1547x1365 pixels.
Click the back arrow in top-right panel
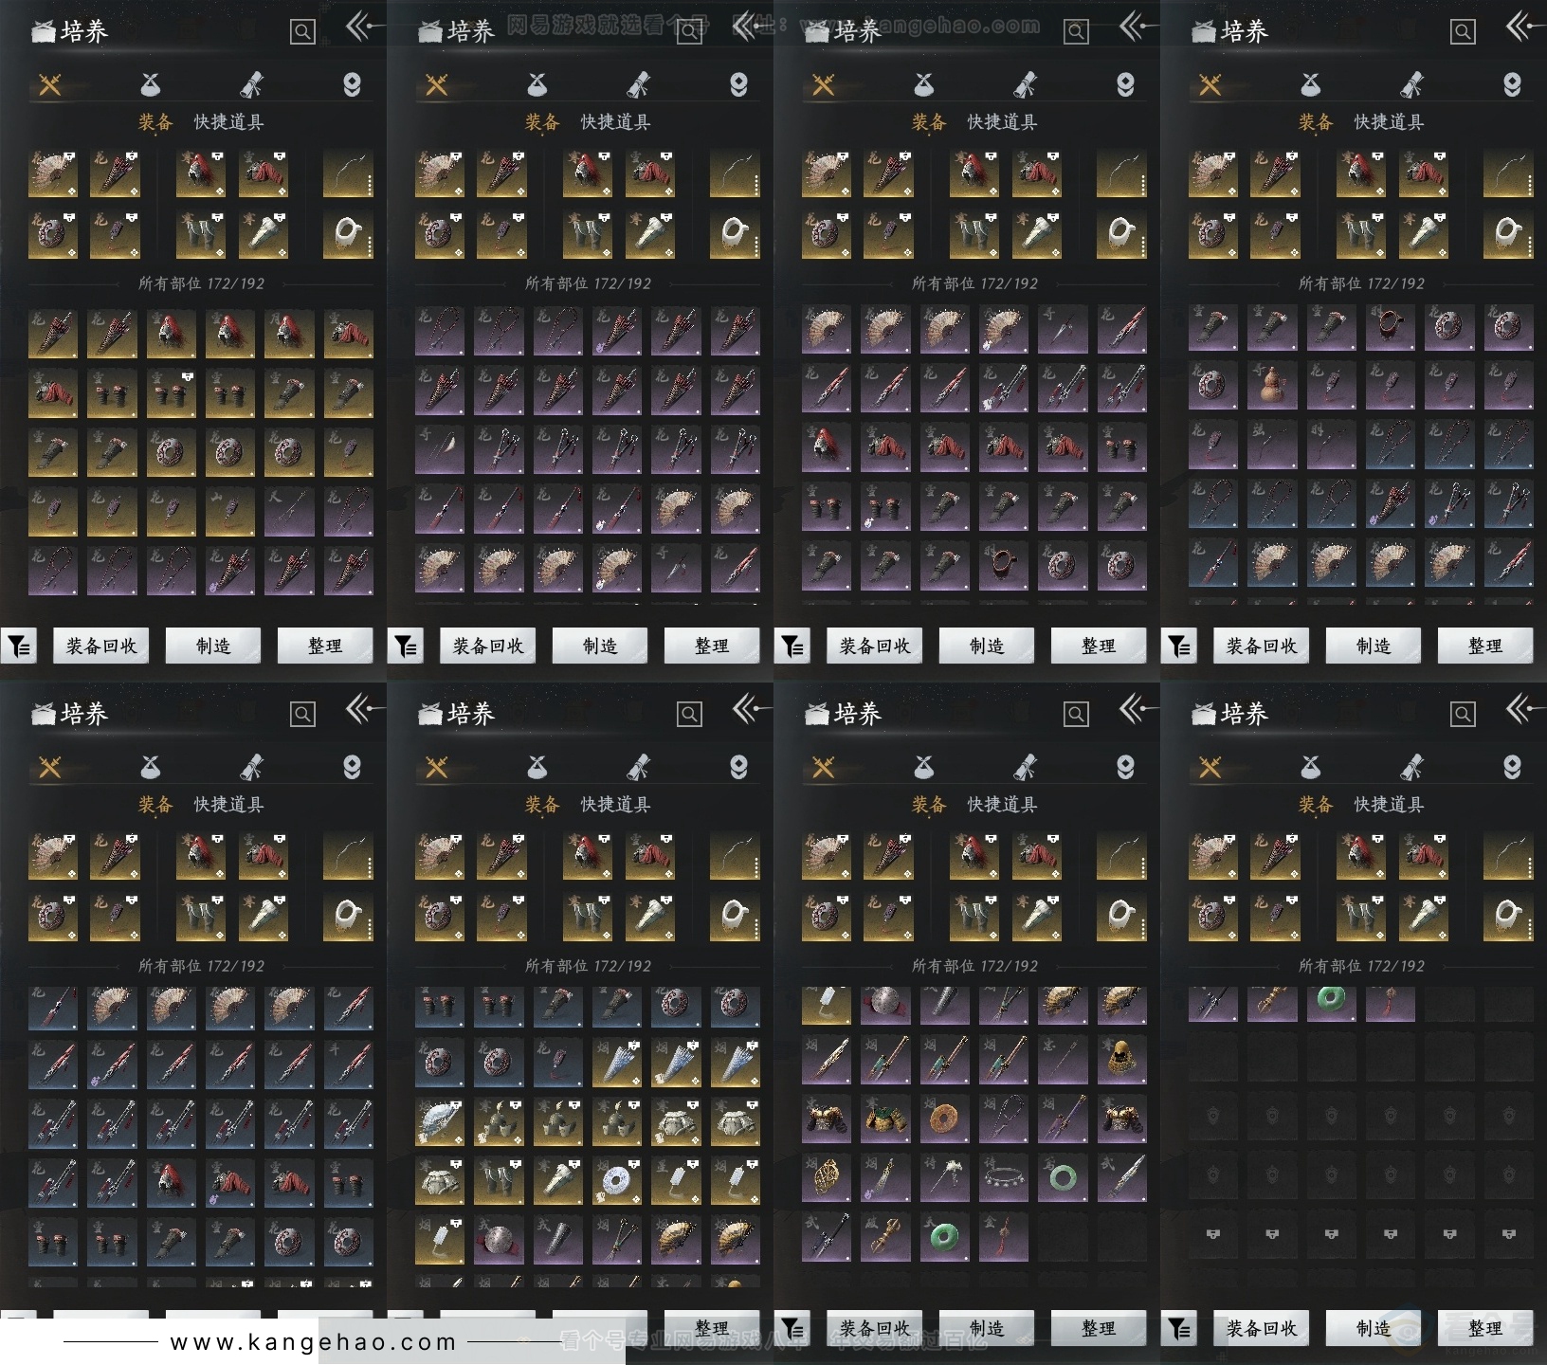pos(1522,27)
